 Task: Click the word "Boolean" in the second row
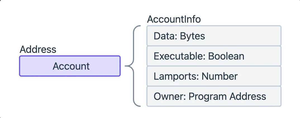(x=226, y=56)
